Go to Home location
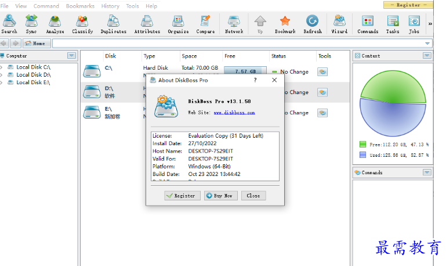 [x=36, y=44]
